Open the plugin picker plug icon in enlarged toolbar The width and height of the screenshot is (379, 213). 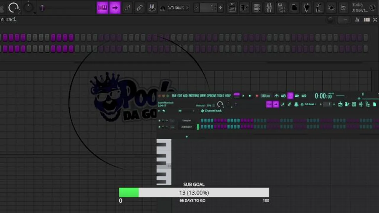click(x=306, y=8)
